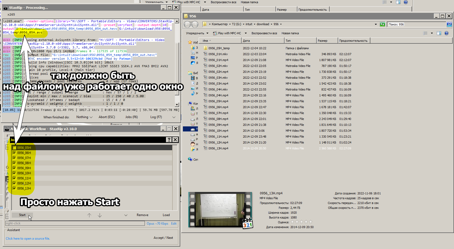
Task: Check the 0956_05H job checkbox
Action: click(14, 148)
